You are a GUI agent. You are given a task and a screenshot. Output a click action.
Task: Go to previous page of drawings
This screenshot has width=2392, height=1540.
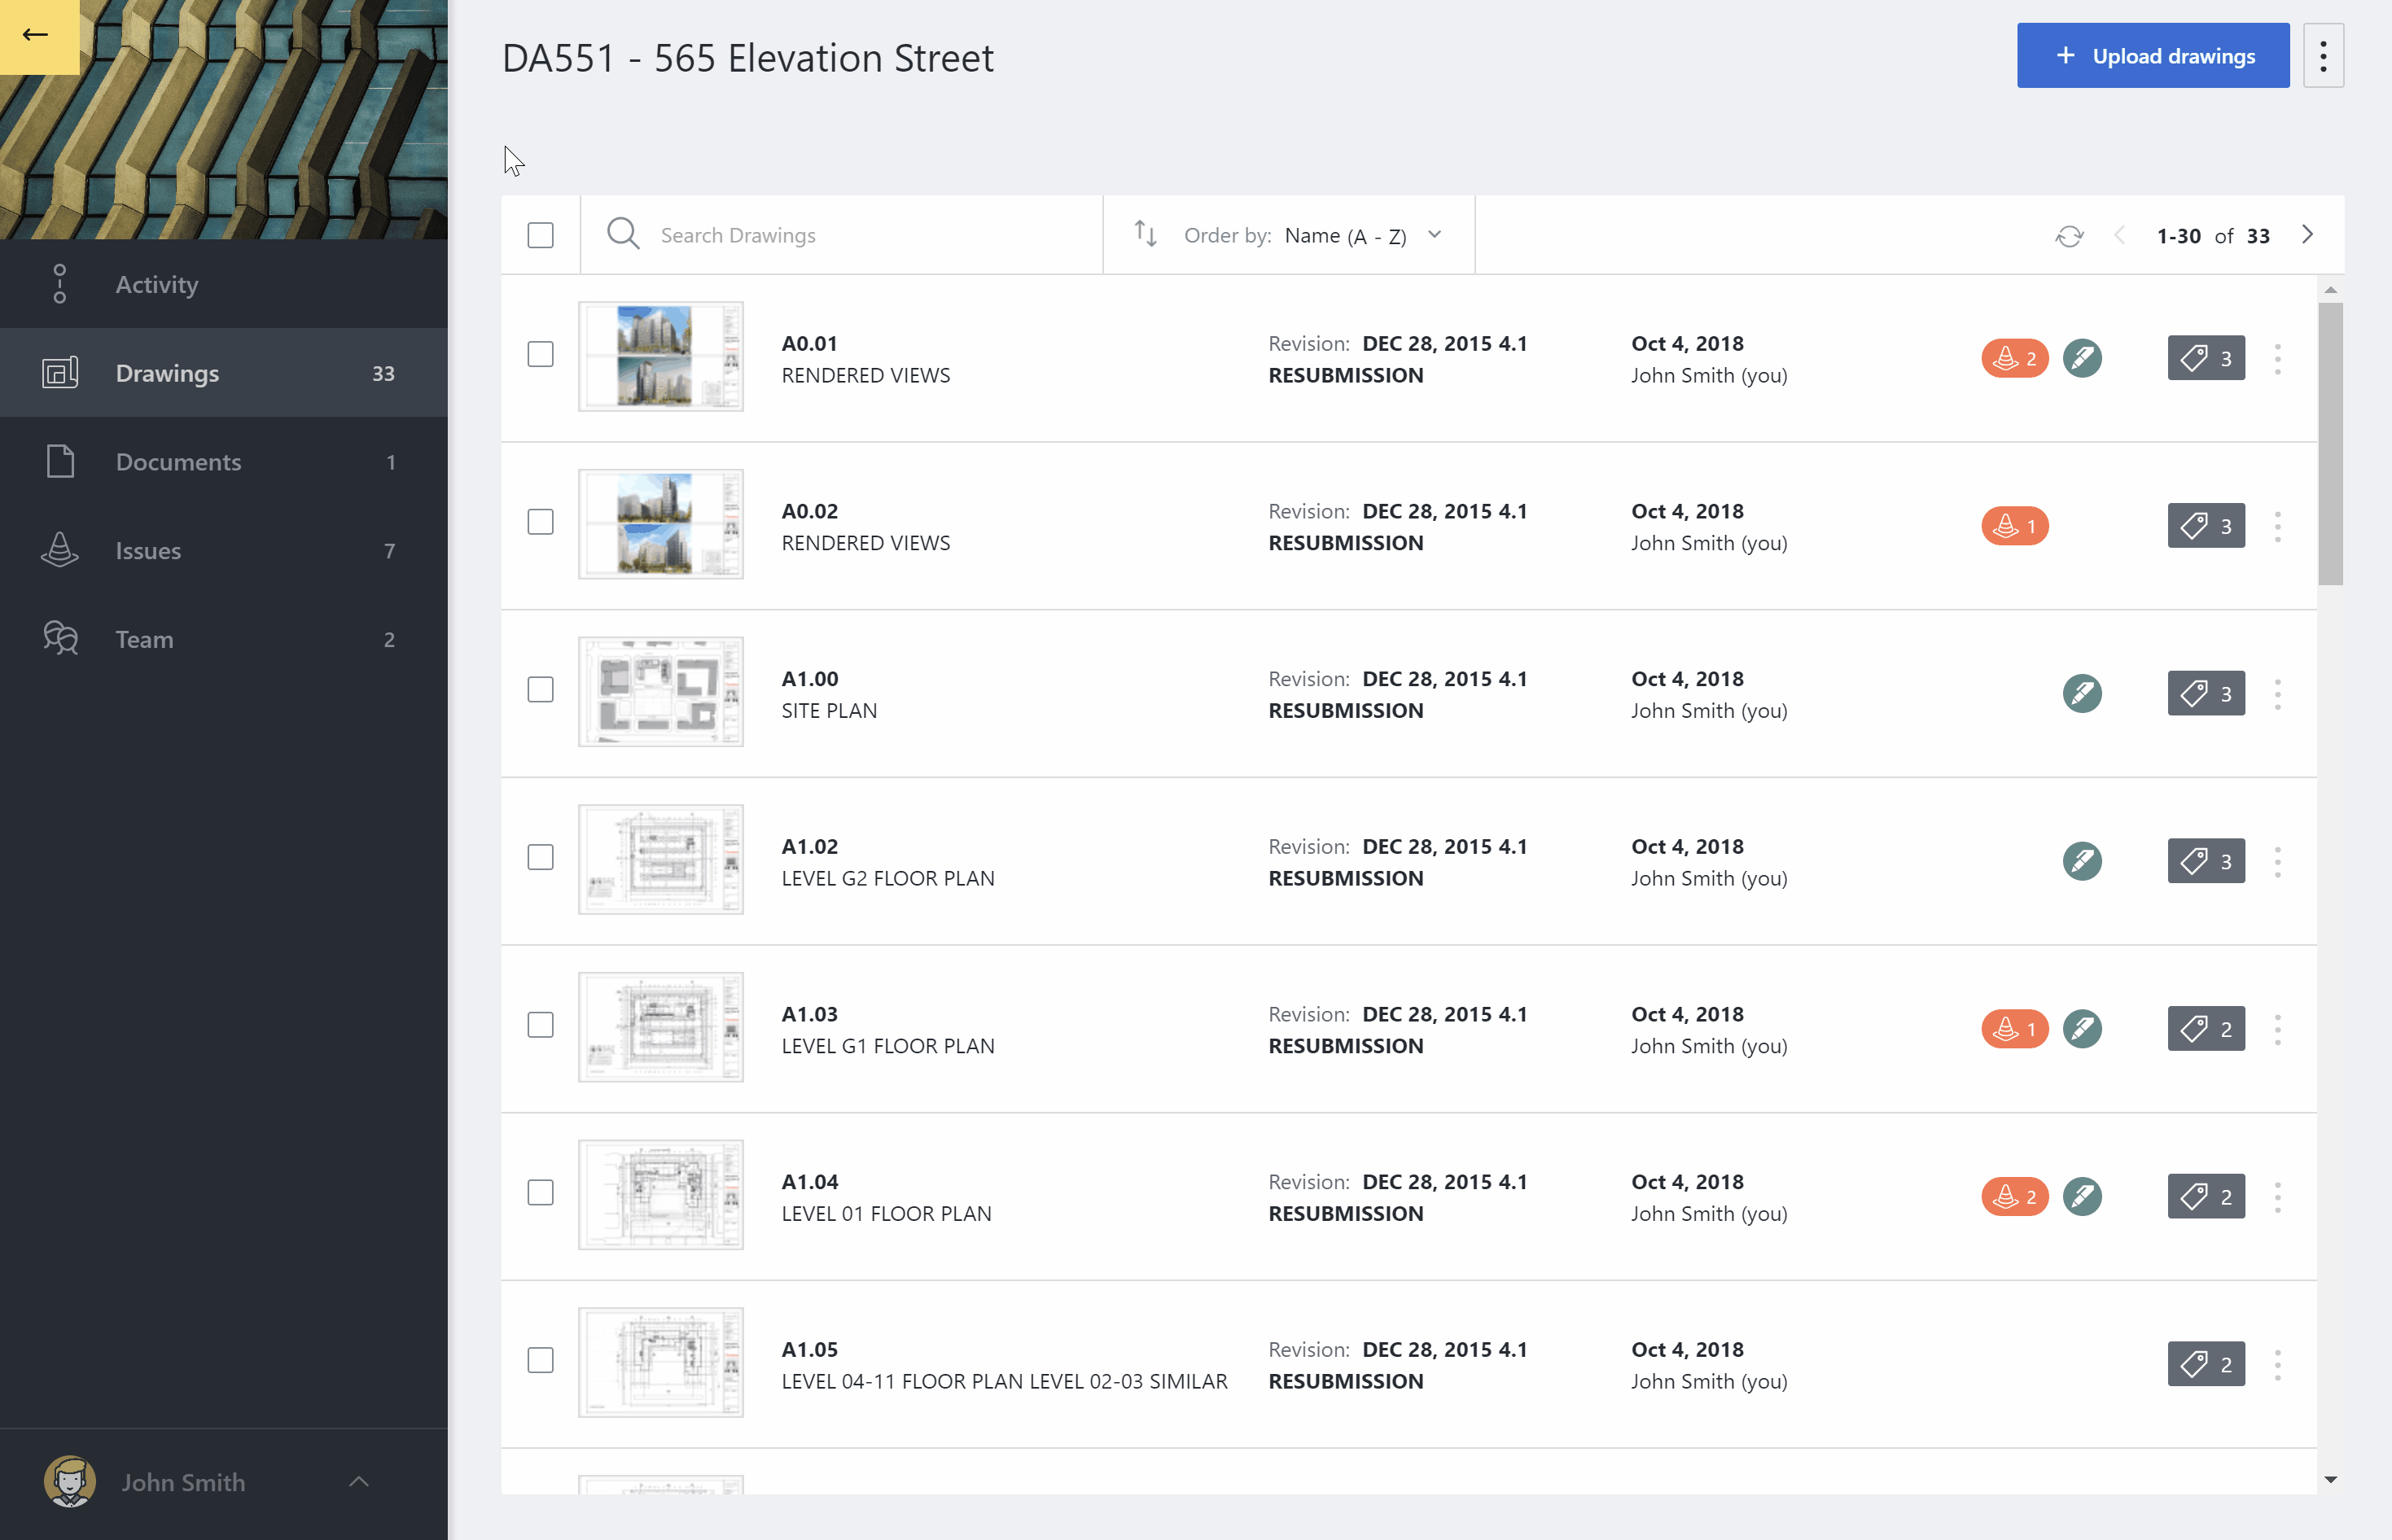[x=2119, y=235]
